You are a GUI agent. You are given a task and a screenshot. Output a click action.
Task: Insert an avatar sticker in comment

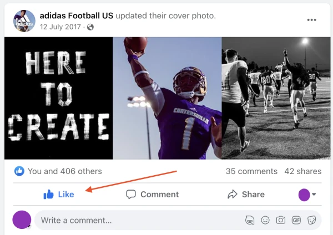click(250, 220)
